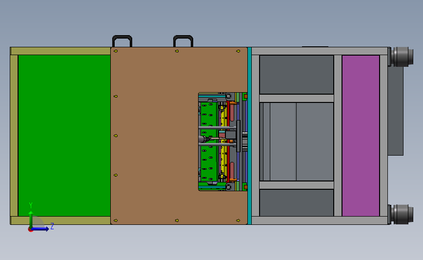Click the right black handle on top
The image size is (423, 260).
183,41
